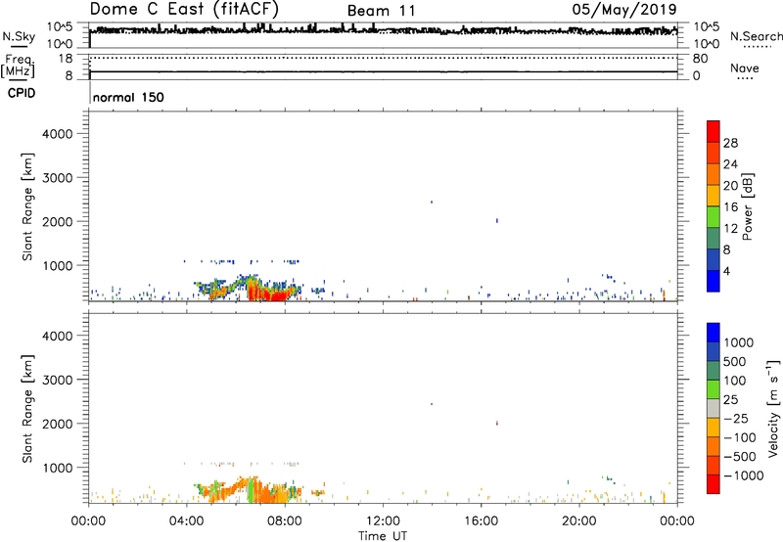The height and width of the screenshot is (542, 783).
Task: Select the '04:00' time tick label
Action: tap(186, 521)
